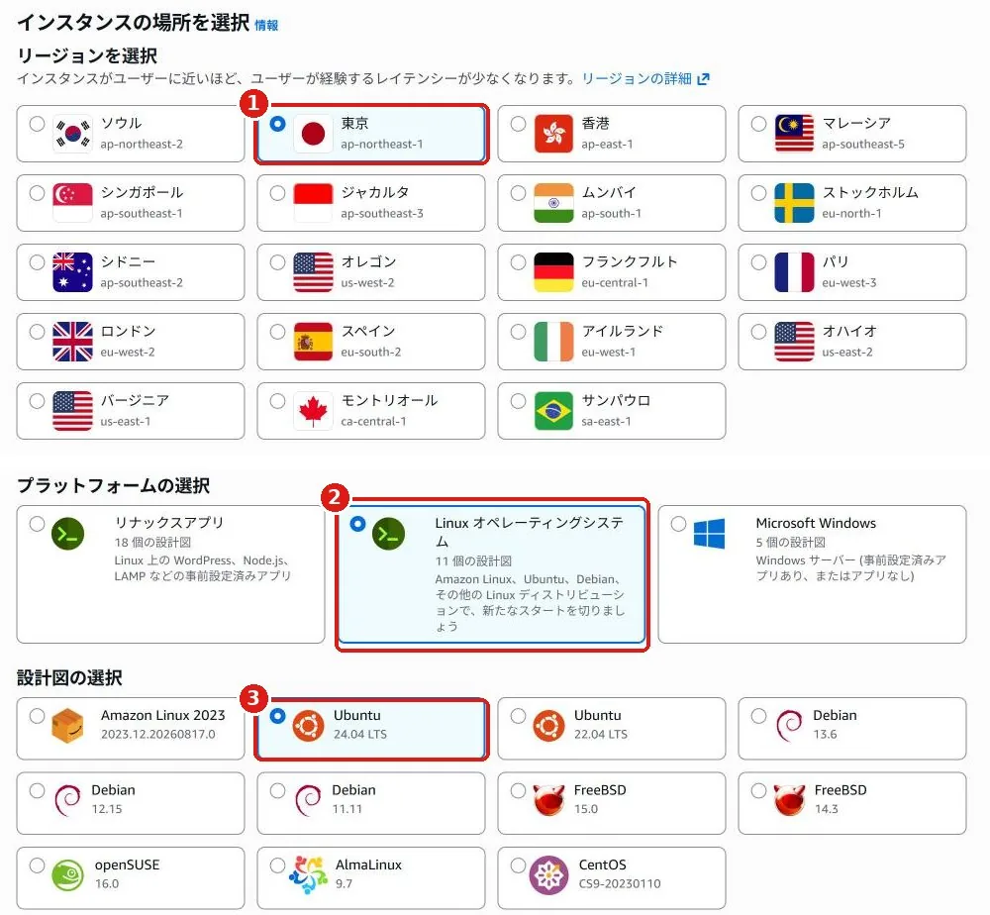Click the Japan flag for Tokyo
The image size is (990, 915).
point(313,134)
